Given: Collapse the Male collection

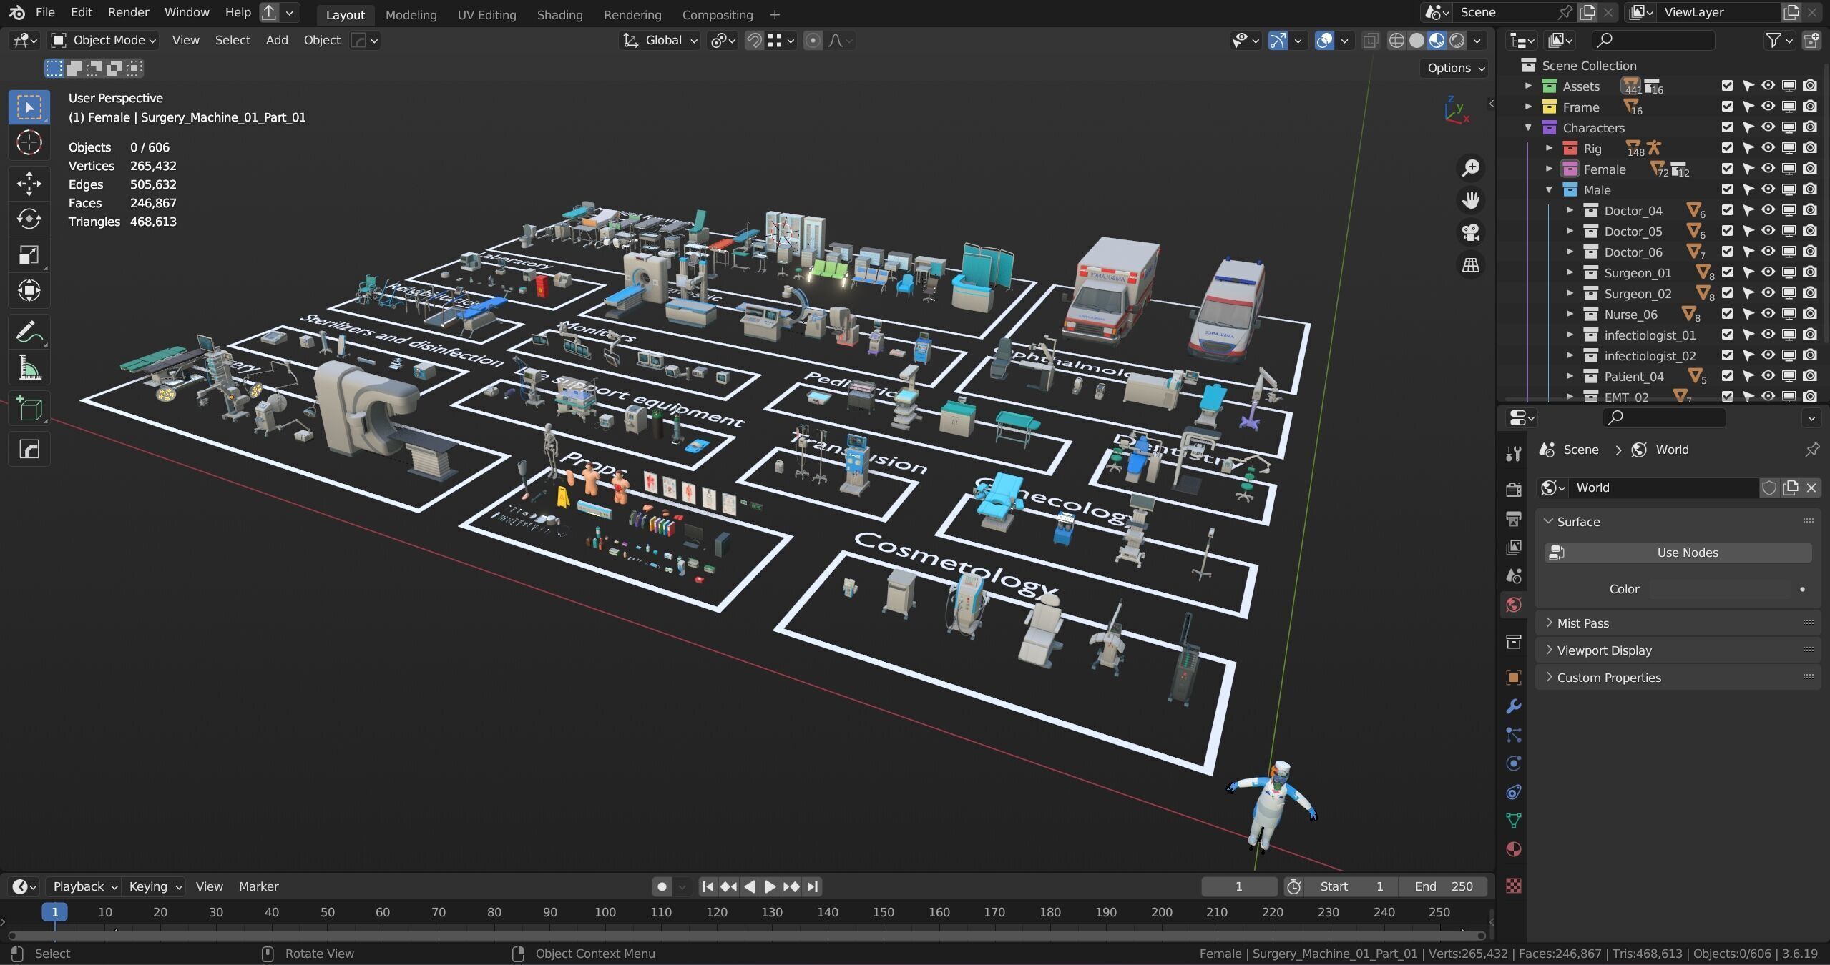Looking at the screenshot, I should (x=1549, y=190).
